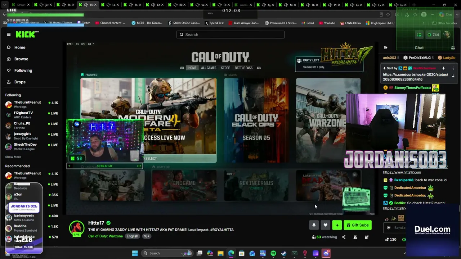Click StoneyTimesPuffcast username in chat
Screen dimensions: 461x259
point(412,88)
